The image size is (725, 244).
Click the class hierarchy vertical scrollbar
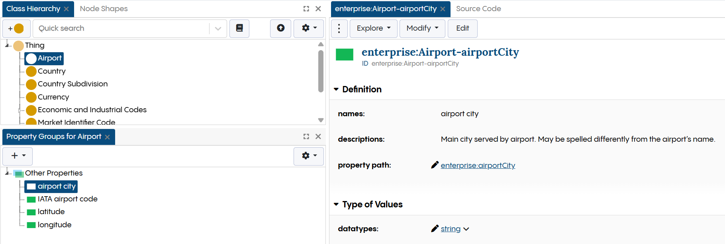[x=321, y=71]
